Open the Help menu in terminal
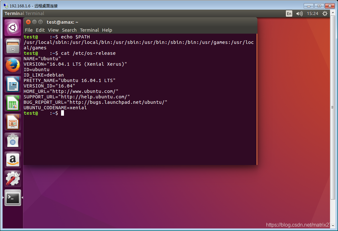The image size is (338, 231). [107, 30]
